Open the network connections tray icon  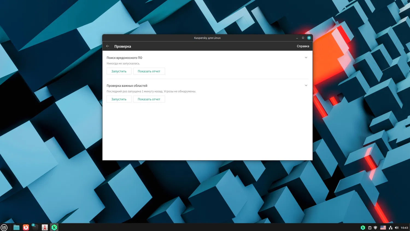tap(391, 228)
